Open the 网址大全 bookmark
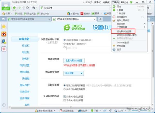 point(30,14)
